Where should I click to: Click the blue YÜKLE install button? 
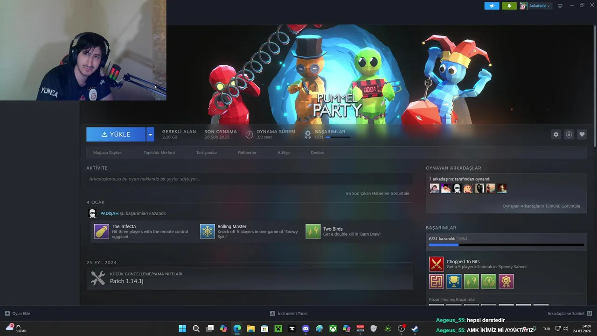pos(116,134)
